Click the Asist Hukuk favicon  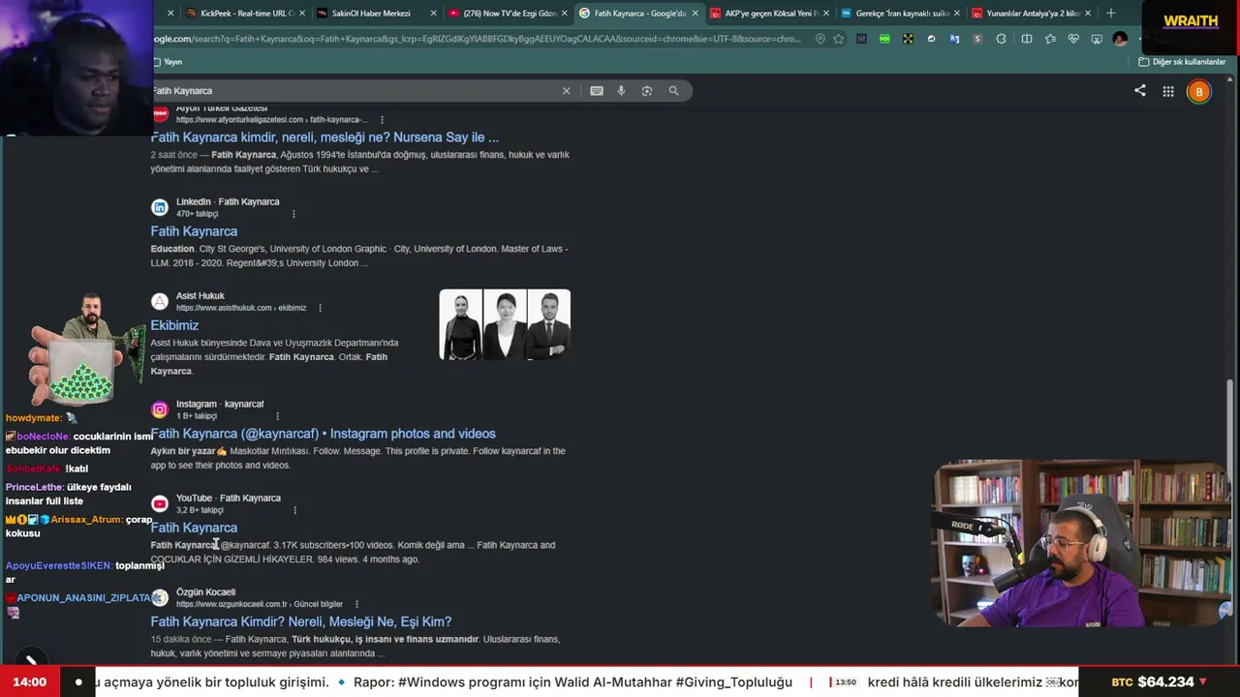[160, 301]
